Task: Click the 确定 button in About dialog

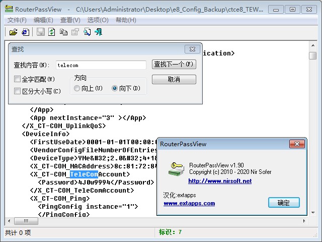Action: point(284,203)
